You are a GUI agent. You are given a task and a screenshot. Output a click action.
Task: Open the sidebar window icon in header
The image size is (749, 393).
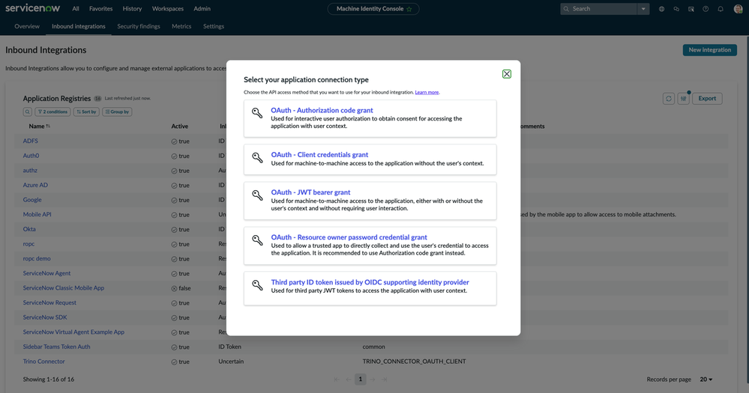(x=691, y=8)
